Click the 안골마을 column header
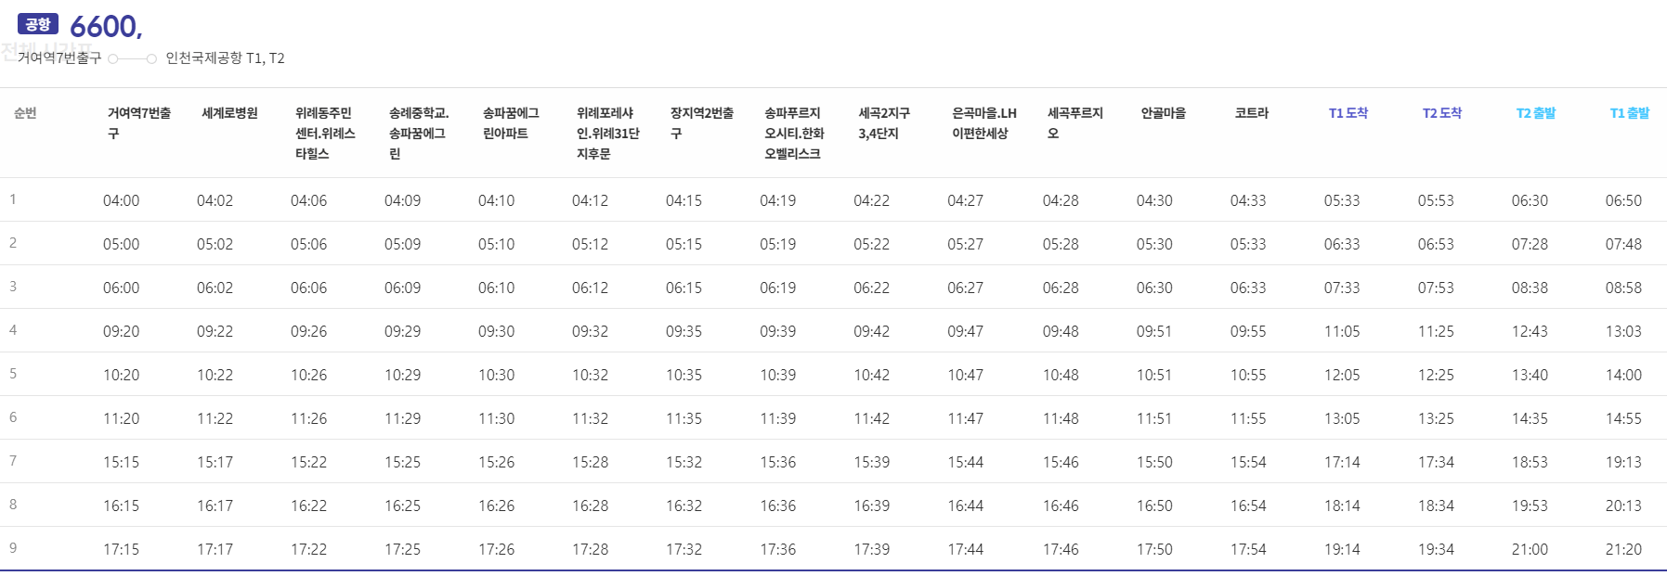 point(1164,113)
